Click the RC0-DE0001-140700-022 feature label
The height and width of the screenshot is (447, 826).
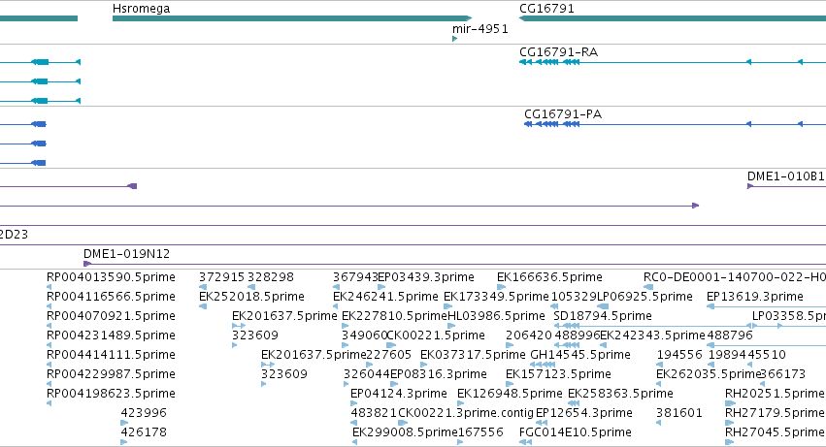click(x=735, y=277)
